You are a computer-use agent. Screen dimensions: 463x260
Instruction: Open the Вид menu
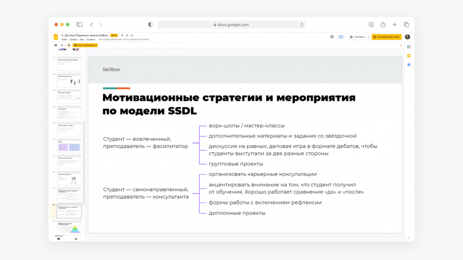tap(82, 39)
